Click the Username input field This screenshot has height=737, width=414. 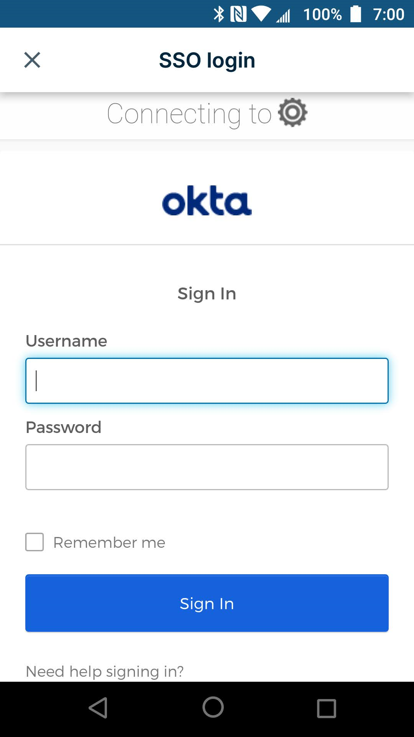[207, 380]
